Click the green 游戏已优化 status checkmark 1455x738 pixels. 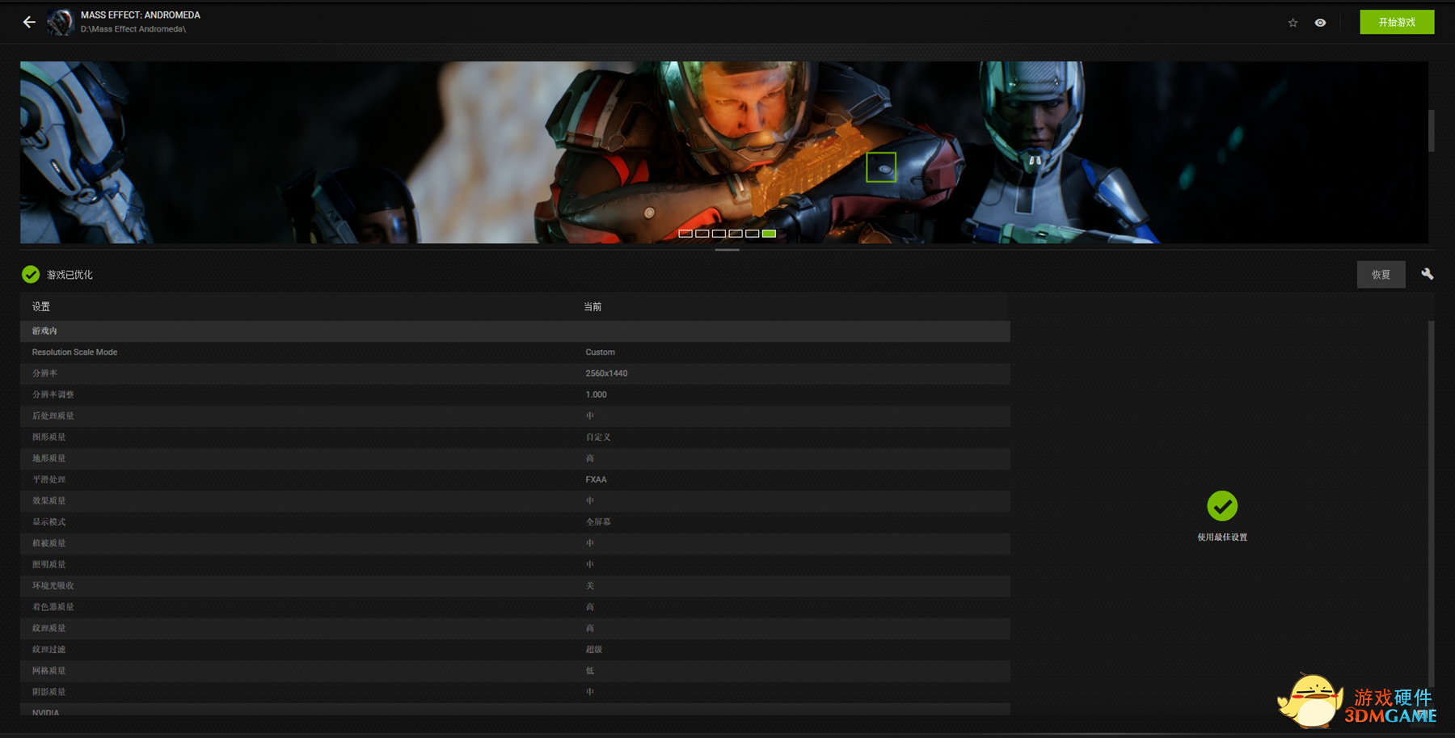pos(31,275)
